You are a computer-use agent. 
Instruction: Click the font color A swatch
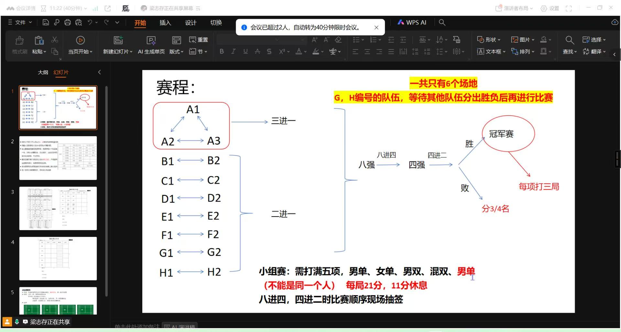pos(299,51)
